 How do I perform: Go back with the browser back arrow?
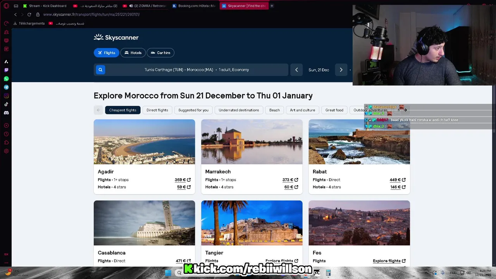pos(15,14)
